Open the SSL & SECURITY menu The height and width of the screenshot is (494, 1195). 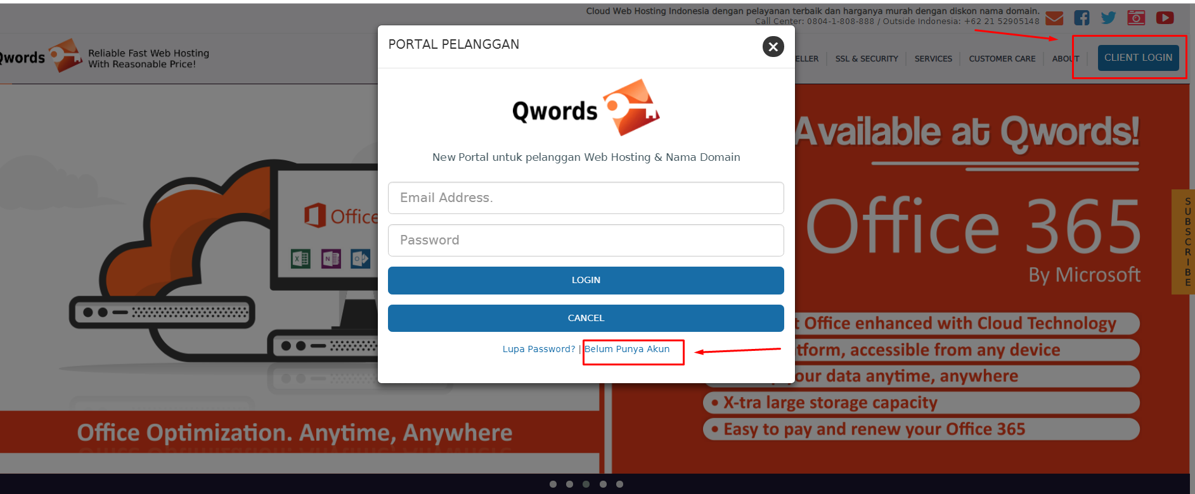coord(867,59)
